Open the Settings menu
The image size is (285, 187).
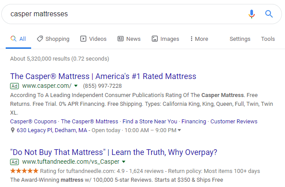240,39
